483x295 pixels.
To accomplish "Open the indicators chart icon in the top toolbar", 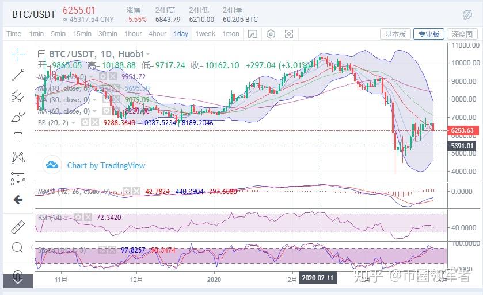I will (x=253, y=34).
